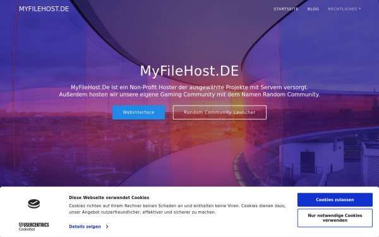Click the Non-Profit Hoster description text
This screenshot has height=237, width=379.
(x=189, y=91)
